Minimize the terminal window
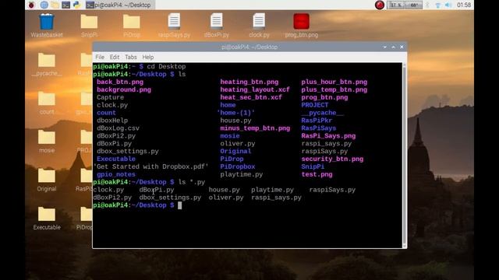Image resolution: width=499 pixels, height=280 pixels. [x=384, y=47]
